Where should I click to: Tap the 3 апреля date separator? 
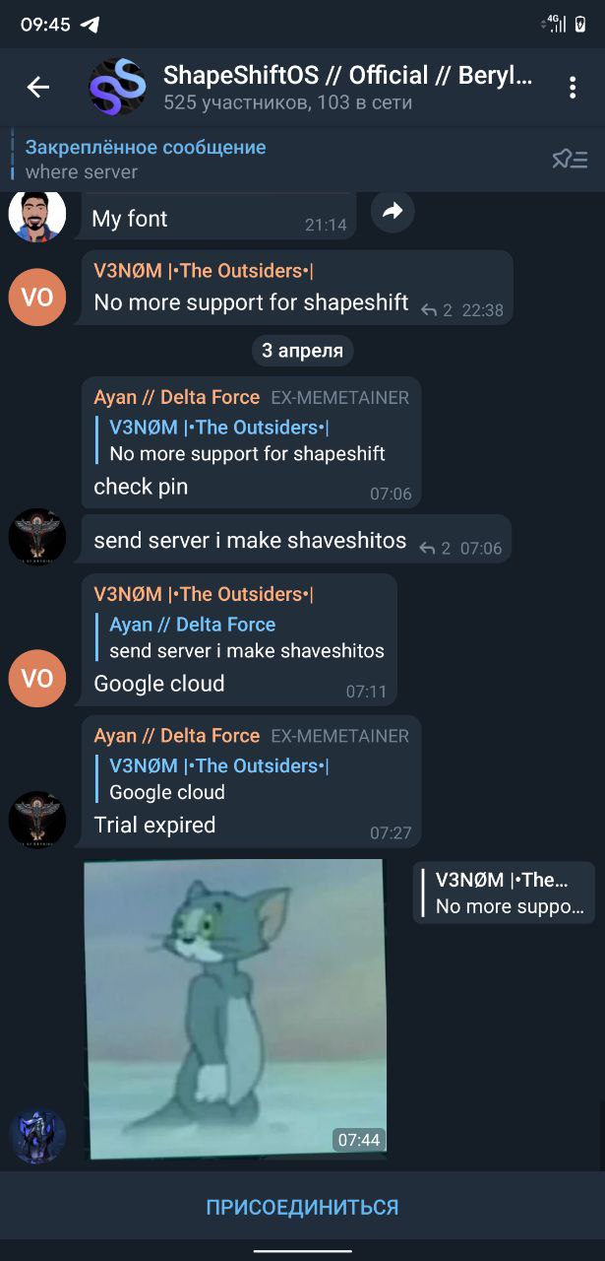tap(302, 351)
